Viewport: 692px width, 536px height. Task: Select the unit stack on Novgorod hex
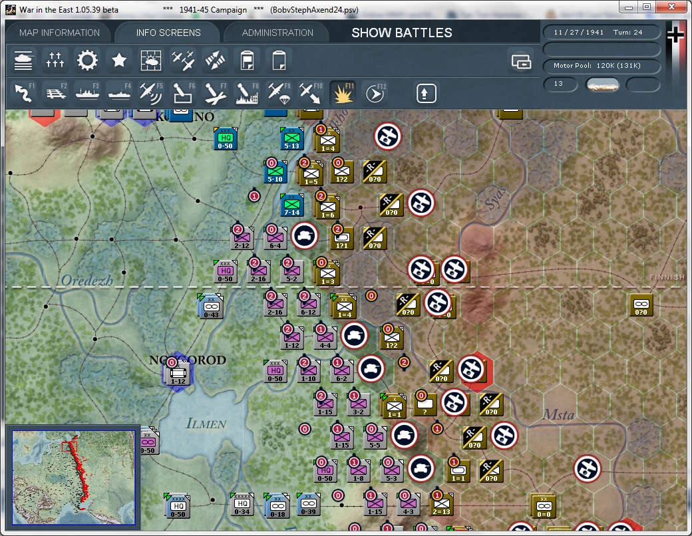click(178, 374)
